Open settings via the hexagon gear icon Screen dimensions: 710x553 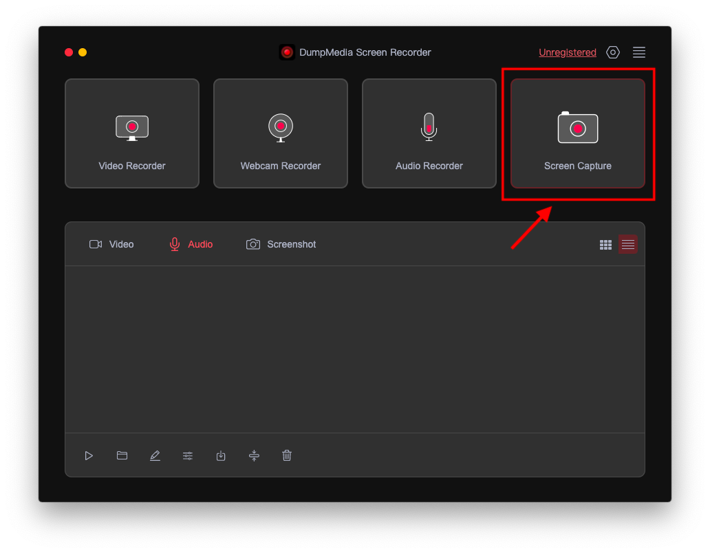click(x=612, y=52)
